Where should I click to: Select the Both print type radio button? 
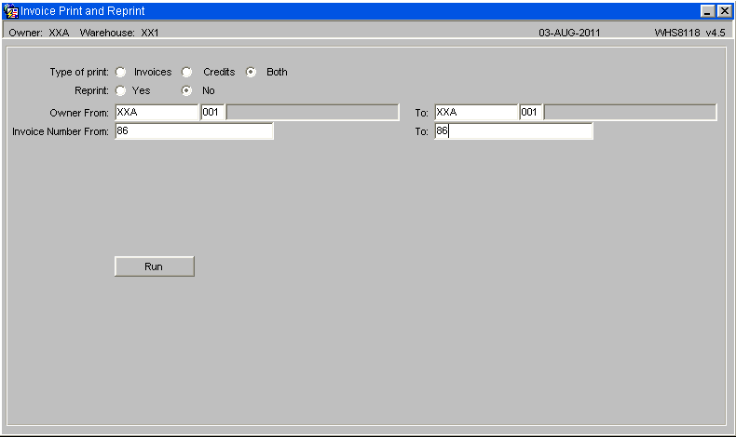click(x=252, y=73)
